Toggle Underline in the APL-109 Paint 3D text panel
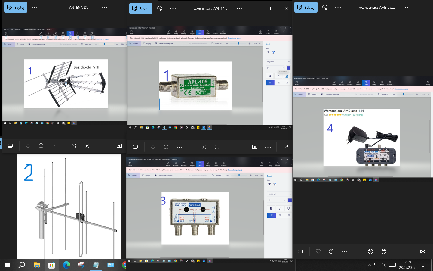Screen dimensions: 433x271 click(287, 76)
